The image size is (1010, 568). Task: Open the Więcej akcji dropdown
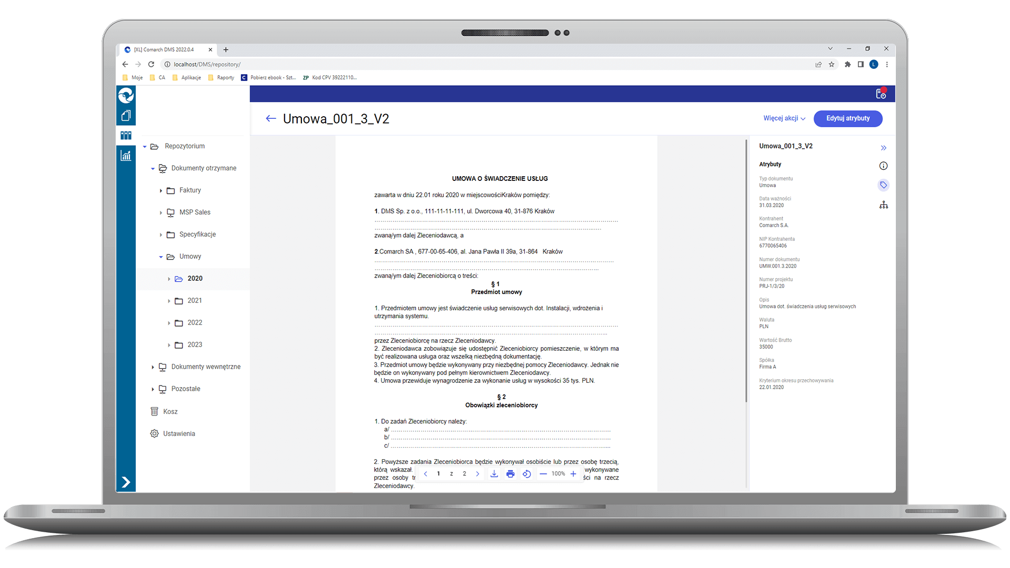[x=784, y=118]
